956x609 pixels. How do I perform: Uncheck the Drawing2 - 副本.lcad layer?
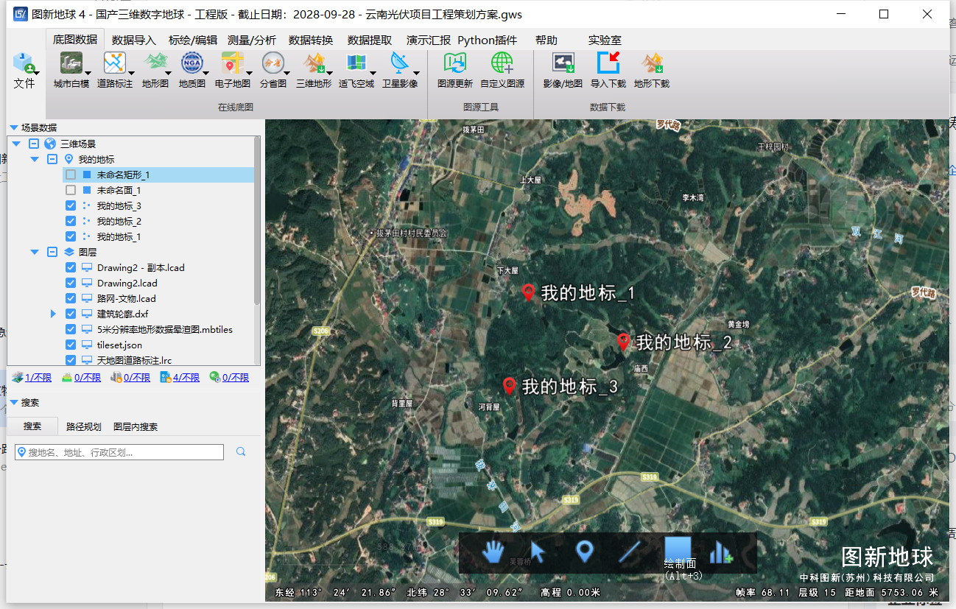pyautogui.click(x=71, y=267)
